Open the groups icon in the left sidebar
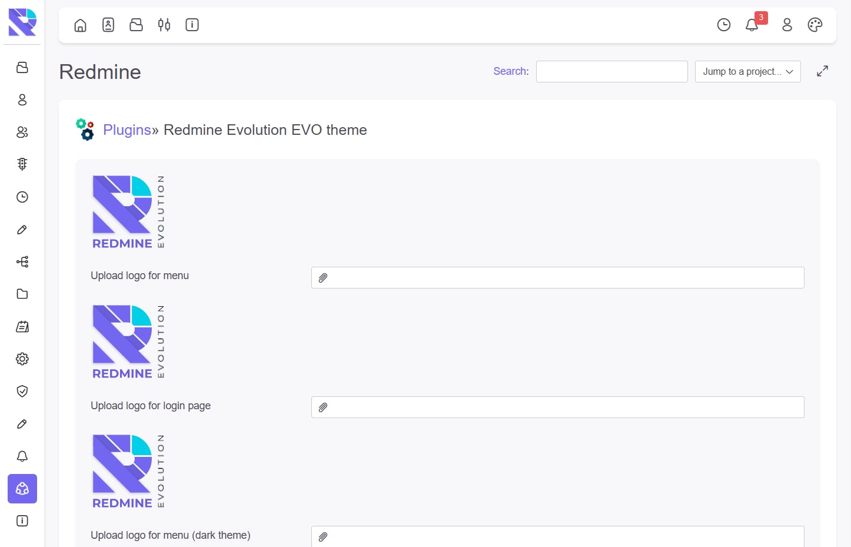851x547 pixels. coord(22,132)
